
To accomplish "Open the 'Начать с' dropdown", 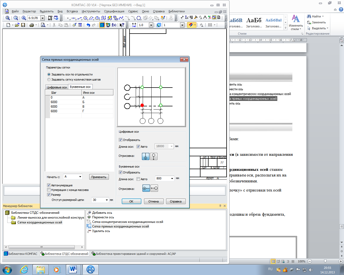I will point(80,177).
